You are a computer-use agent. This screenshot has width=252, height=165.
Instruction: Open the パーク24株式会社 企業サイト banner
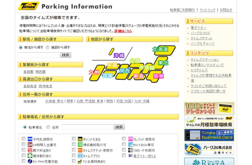(209, 150)
